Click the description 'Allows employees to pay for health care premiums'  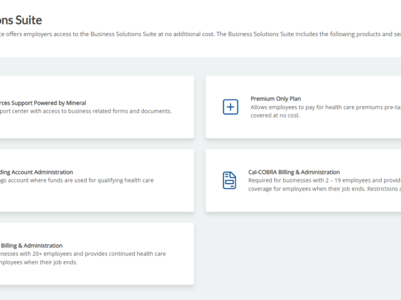click(326, 107)
